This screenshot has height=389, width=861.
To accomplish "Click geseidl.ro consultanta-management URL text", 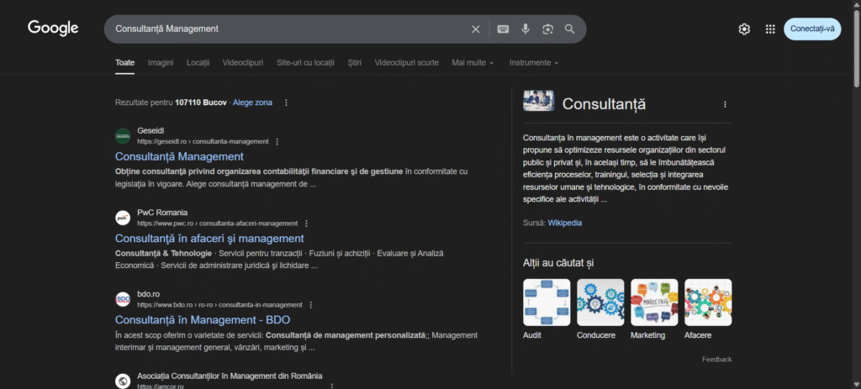I will point(203,141).
